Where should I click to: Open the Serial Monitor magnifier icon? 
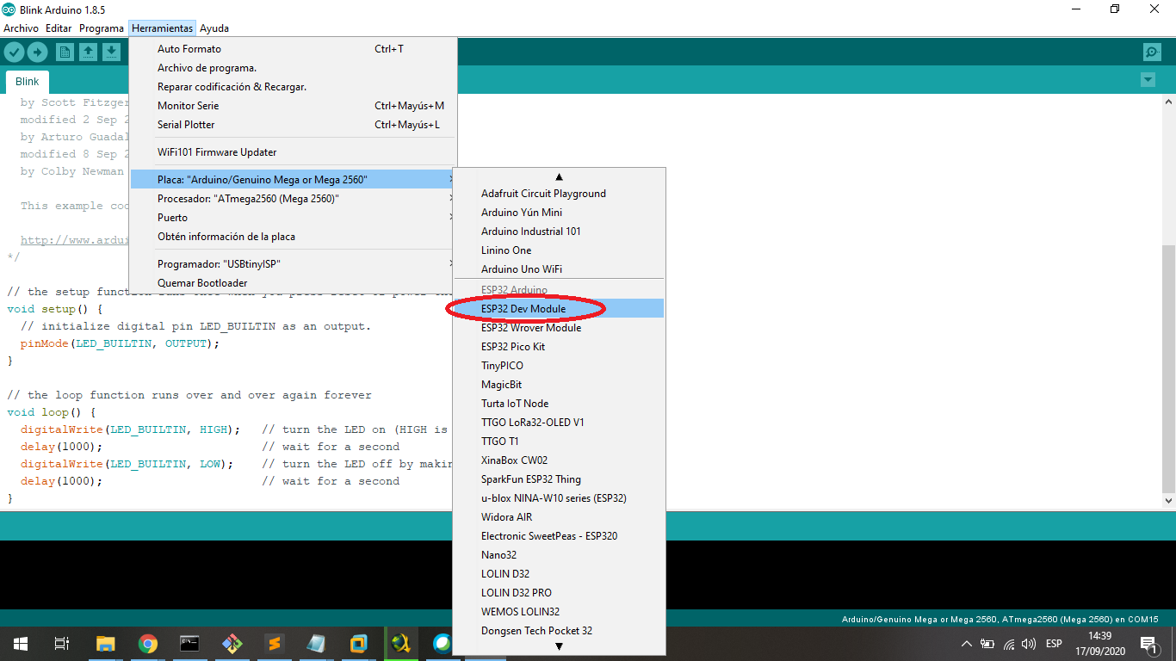click(x=1152, y=53)
